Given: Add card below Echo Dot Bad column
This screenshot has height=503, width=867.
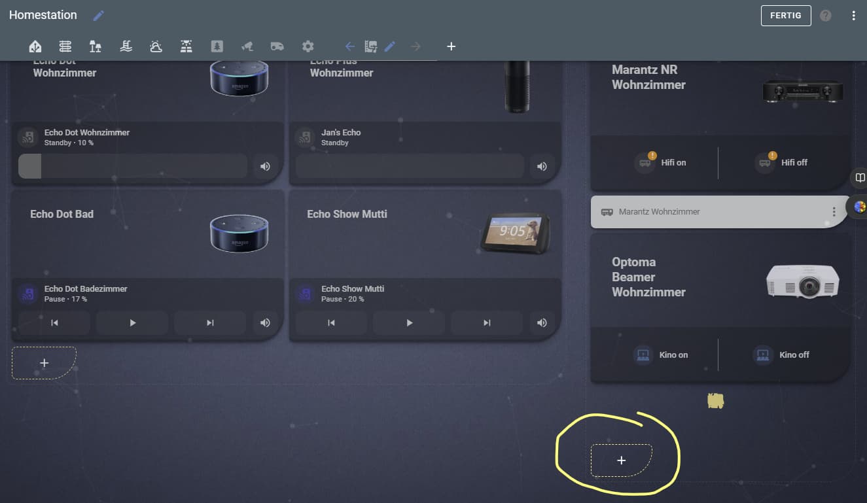Looking at the screenshot, I should [44, 363].
